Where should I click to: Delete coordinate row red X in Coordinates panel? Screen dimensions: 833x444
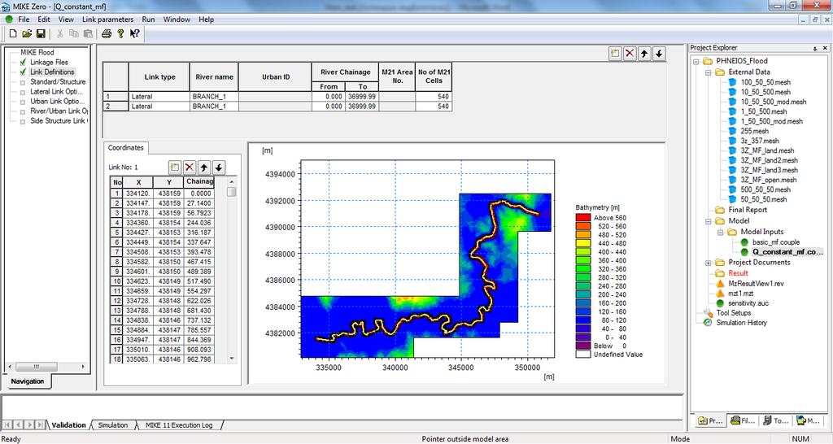tap(190, 168)
